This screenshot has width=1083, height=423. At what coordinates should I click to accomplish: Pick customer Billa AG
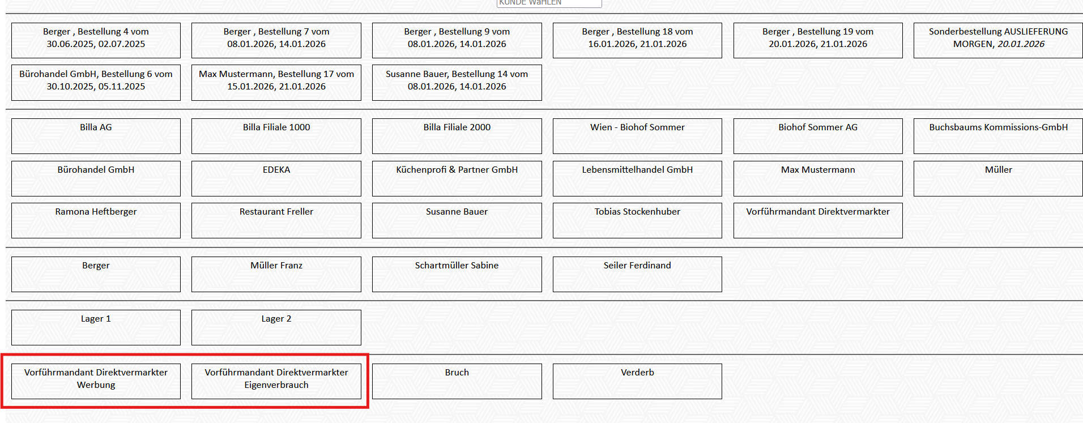[96, 136]
